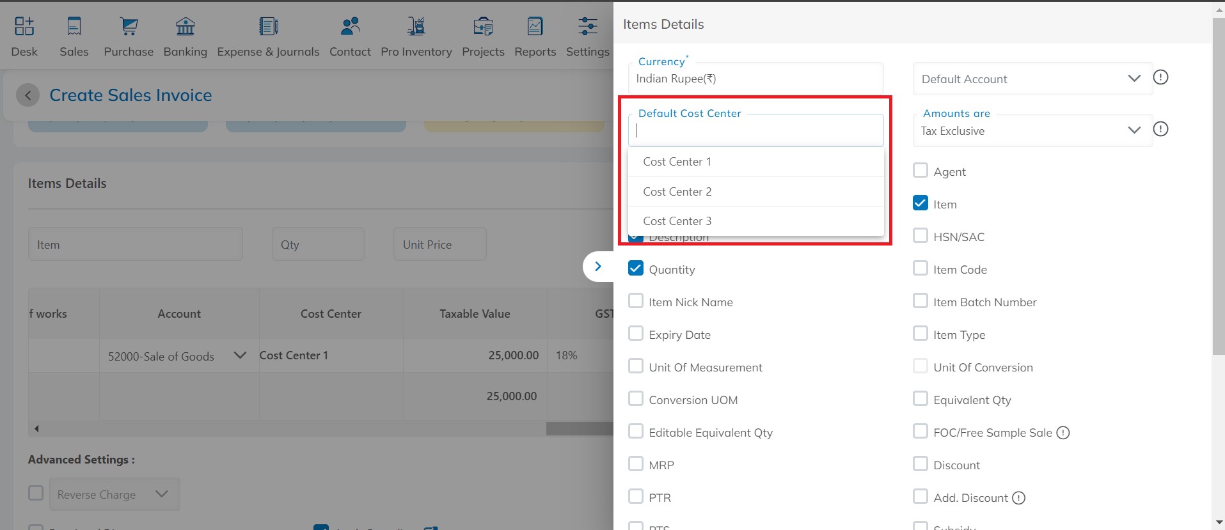Enable the Item Nick Name checkbox
The image size is (1225, 530).
(635, 300)
